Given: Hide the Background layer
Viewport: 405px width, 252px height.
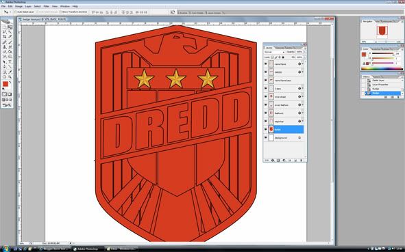Looking at the screenshot, I should coord(266,138).
